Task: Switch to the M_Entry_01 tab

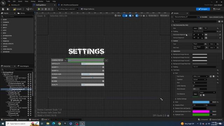Action: (16, 5)
